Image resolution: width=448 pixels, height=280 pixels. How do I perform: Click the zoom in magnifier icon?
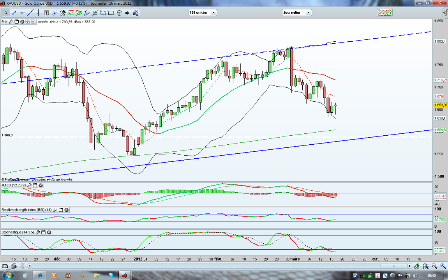[x=443, y=266]
